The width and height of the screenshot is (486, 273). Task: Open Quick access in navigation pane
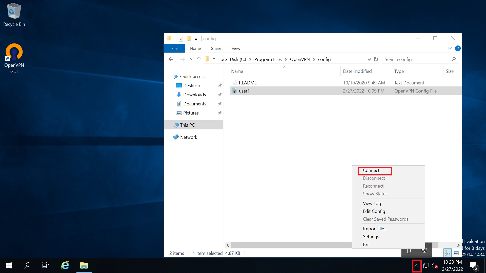193,77
